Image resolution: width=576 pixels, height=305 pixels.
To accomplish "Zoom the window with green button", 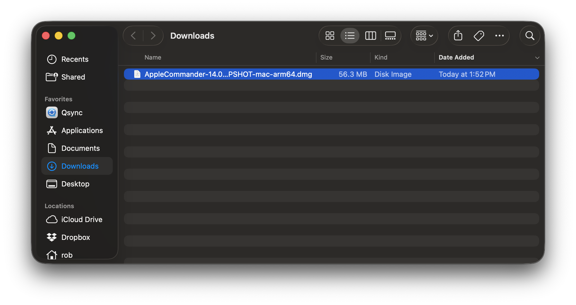I will pyautogui.click(x=71, y=36).
